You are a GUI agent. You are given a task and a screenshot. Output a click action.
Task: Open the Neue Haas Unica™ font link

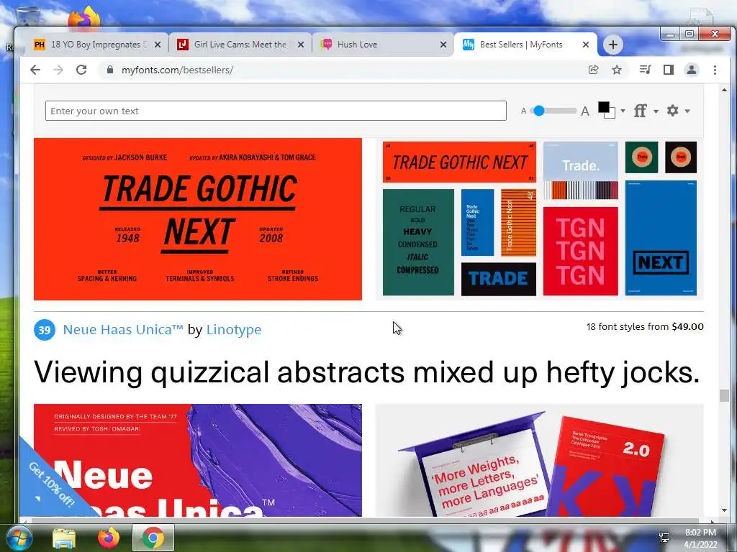123,329
